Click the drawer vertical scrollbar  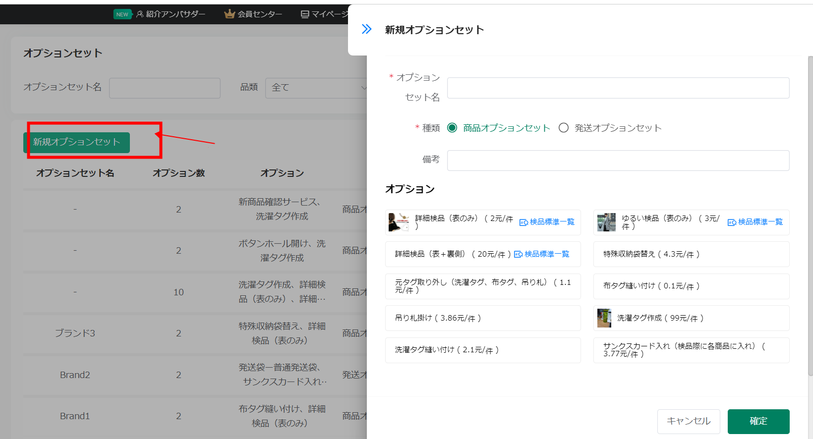pyautogui.click(x=811, y=216)
